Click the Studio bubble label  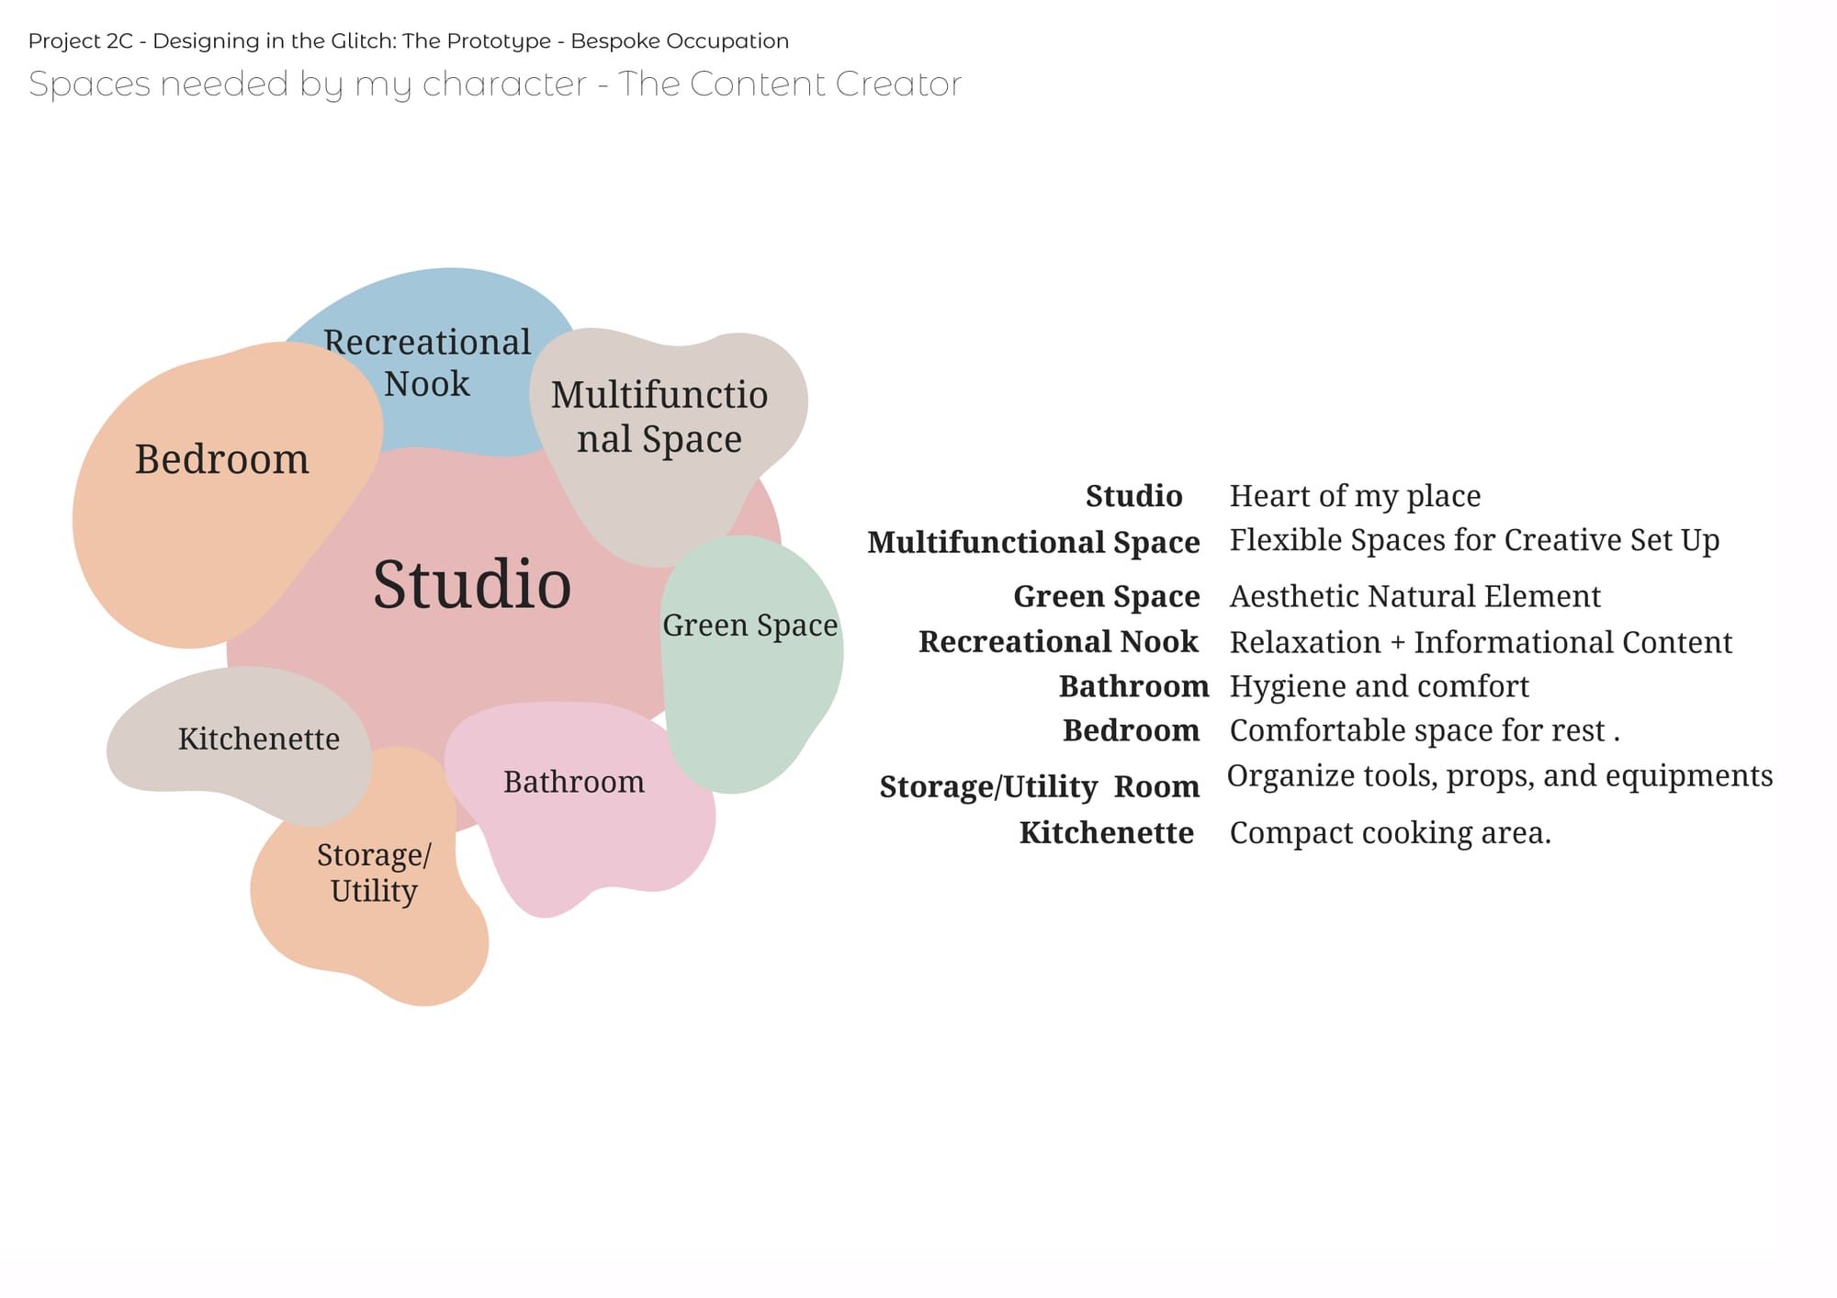click(x=472, y=584)
